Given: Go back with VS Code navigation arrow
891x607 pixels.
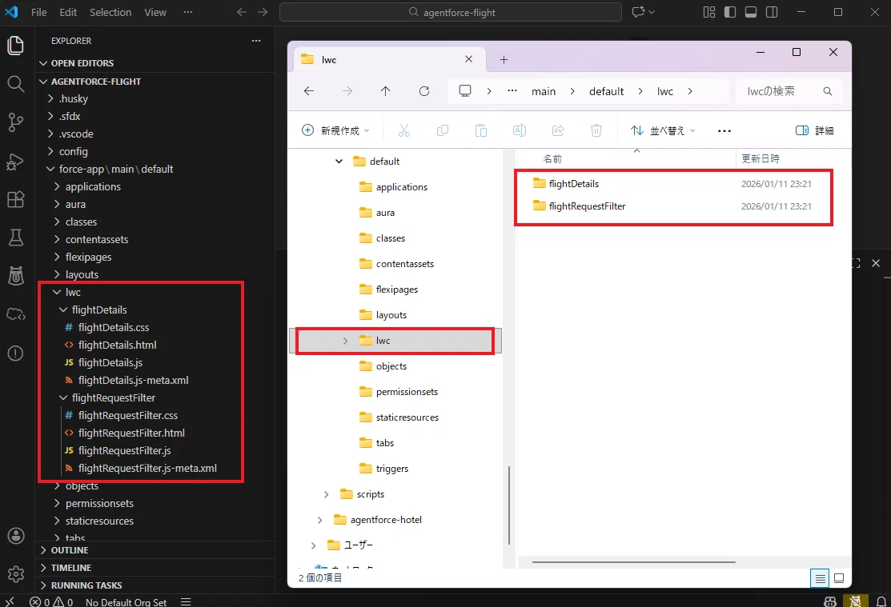Looking at the screenshot, I should tap(242, 12).
